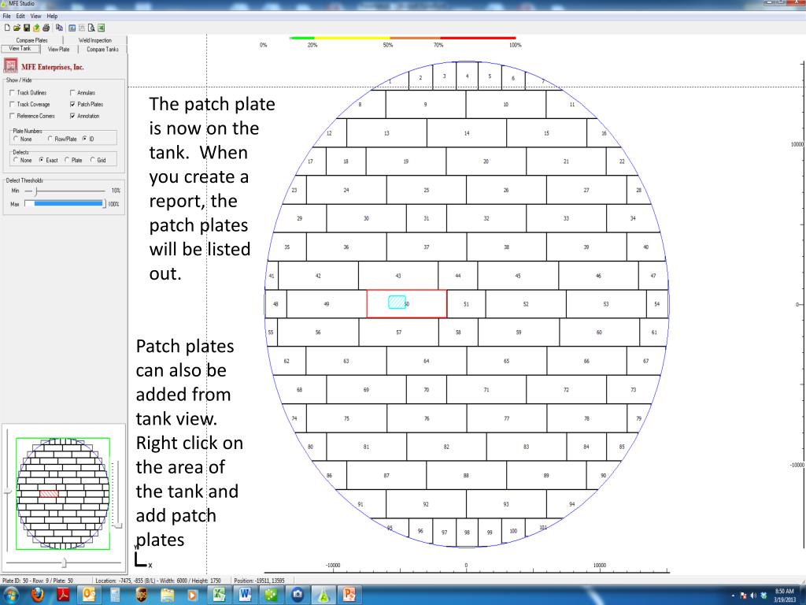
Task: Switch to the Compare Plates tab
Action: pos(31,40)
